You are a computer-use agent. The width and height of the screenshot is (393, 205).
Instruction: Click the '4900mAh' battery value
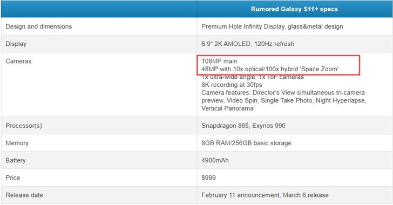215,160
